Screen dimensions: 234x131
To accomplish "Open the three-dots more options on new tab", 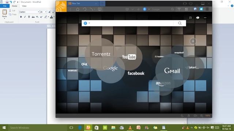I will coord(205,18).
